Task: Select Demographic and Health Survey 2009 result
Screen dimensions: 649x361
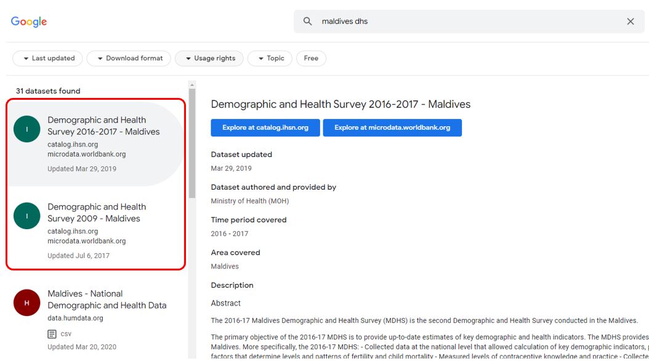Action: pos(97,213)
